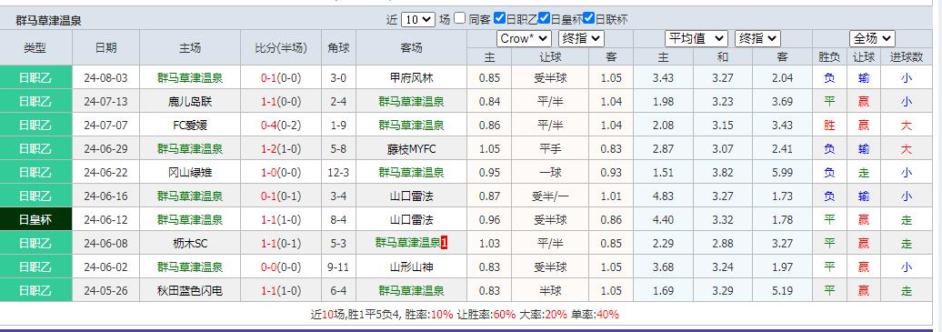Open home team 群马草津温泉 in the 24-08-03 row
The width and height of the screenshot is (942, 332).
[x=190, y=77]
